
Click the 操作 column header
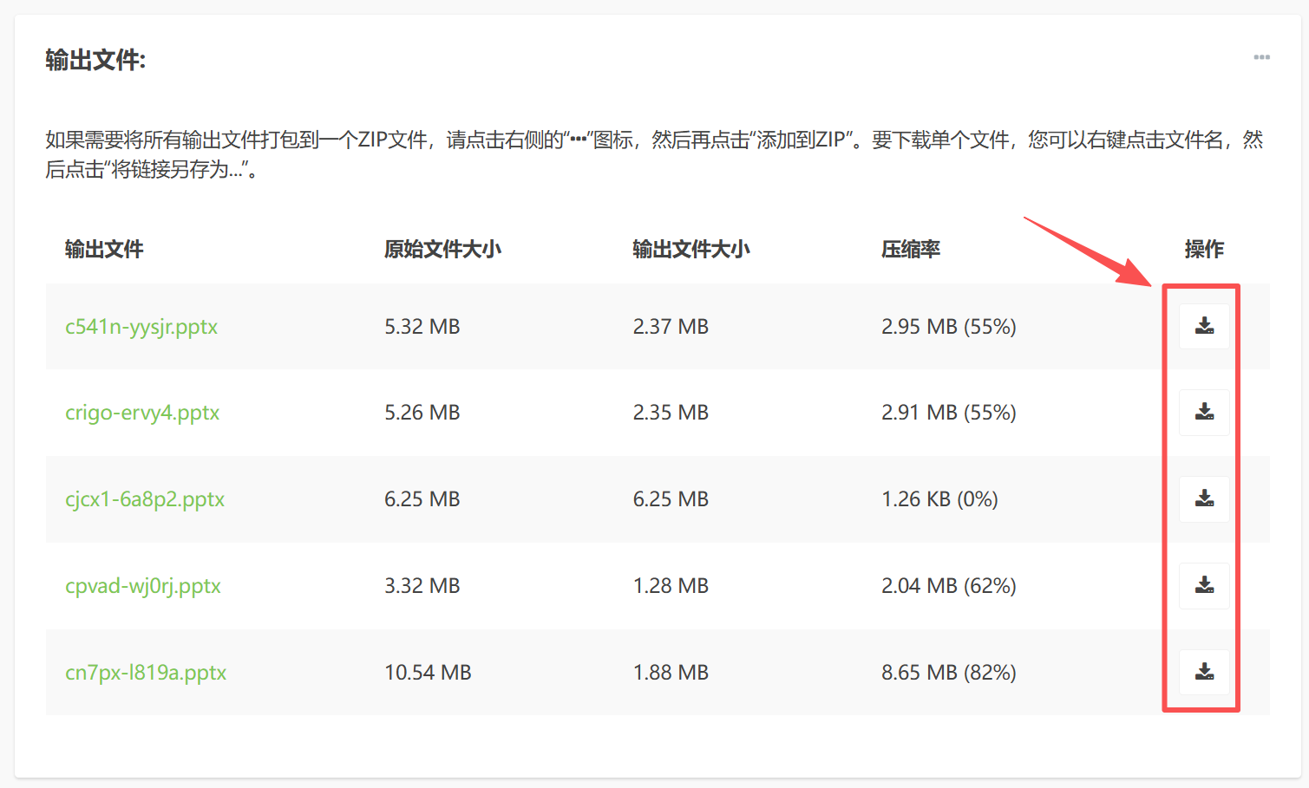1204,249
